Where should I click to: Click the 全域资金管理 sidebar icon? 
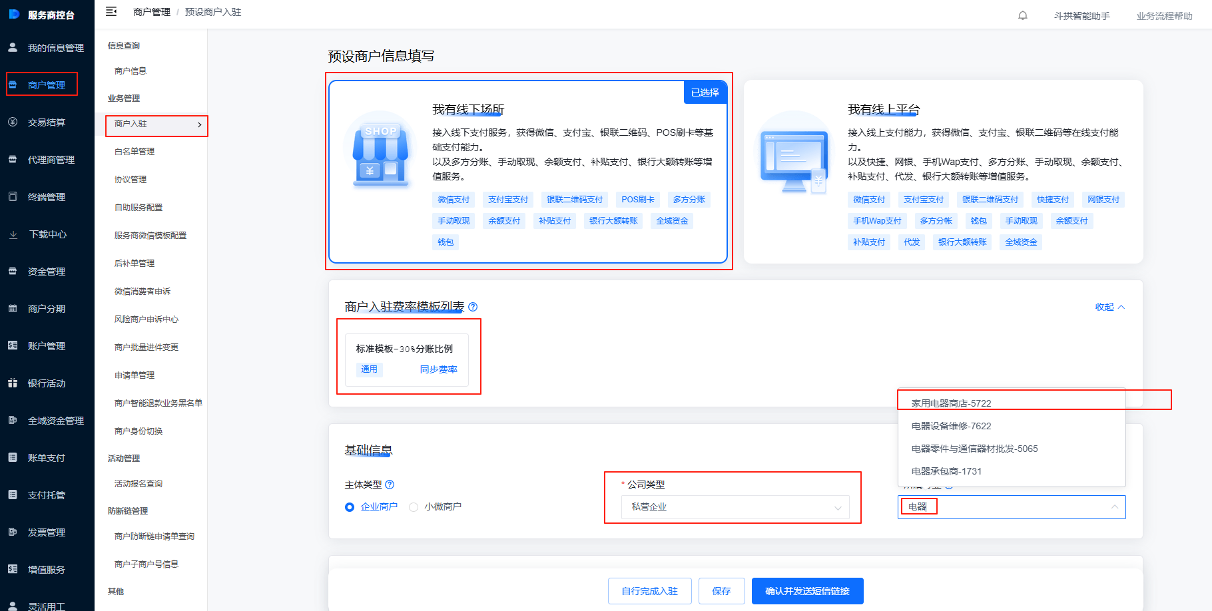click(x=13, y=420)
